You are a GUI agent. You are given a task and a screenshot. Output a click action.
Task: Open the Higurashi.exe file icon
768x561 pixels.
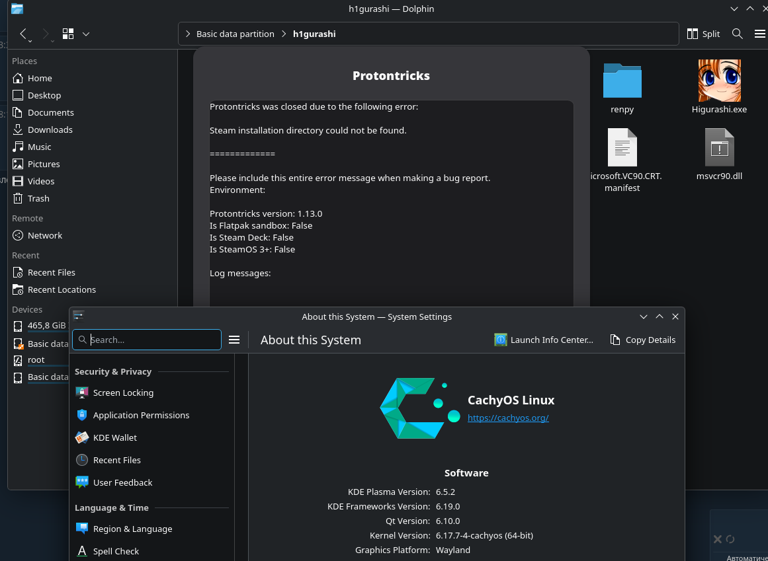pos(719,81)
